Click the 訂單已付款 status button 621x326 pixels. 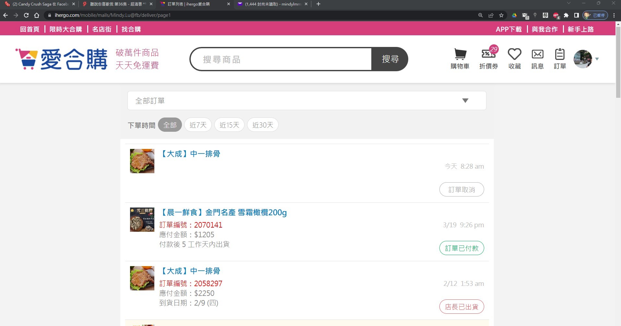(x=461, y=248)
